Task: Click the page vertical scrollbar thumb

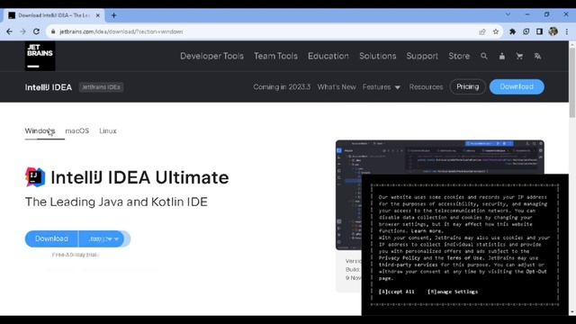Action: coord(572,82)
